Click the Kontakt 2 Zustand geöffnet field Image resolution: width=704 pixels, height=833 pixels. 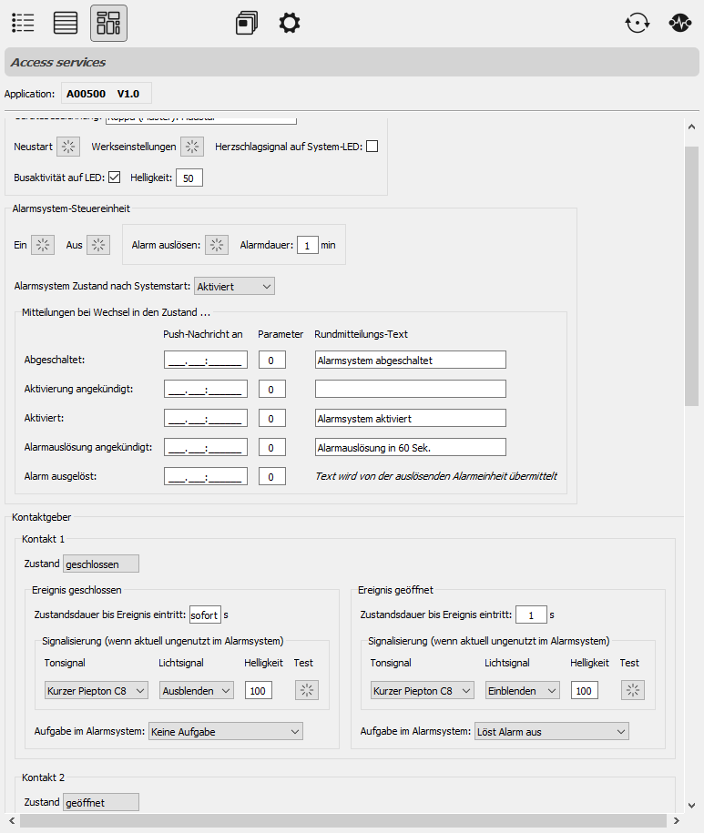[x=101, y=802]
